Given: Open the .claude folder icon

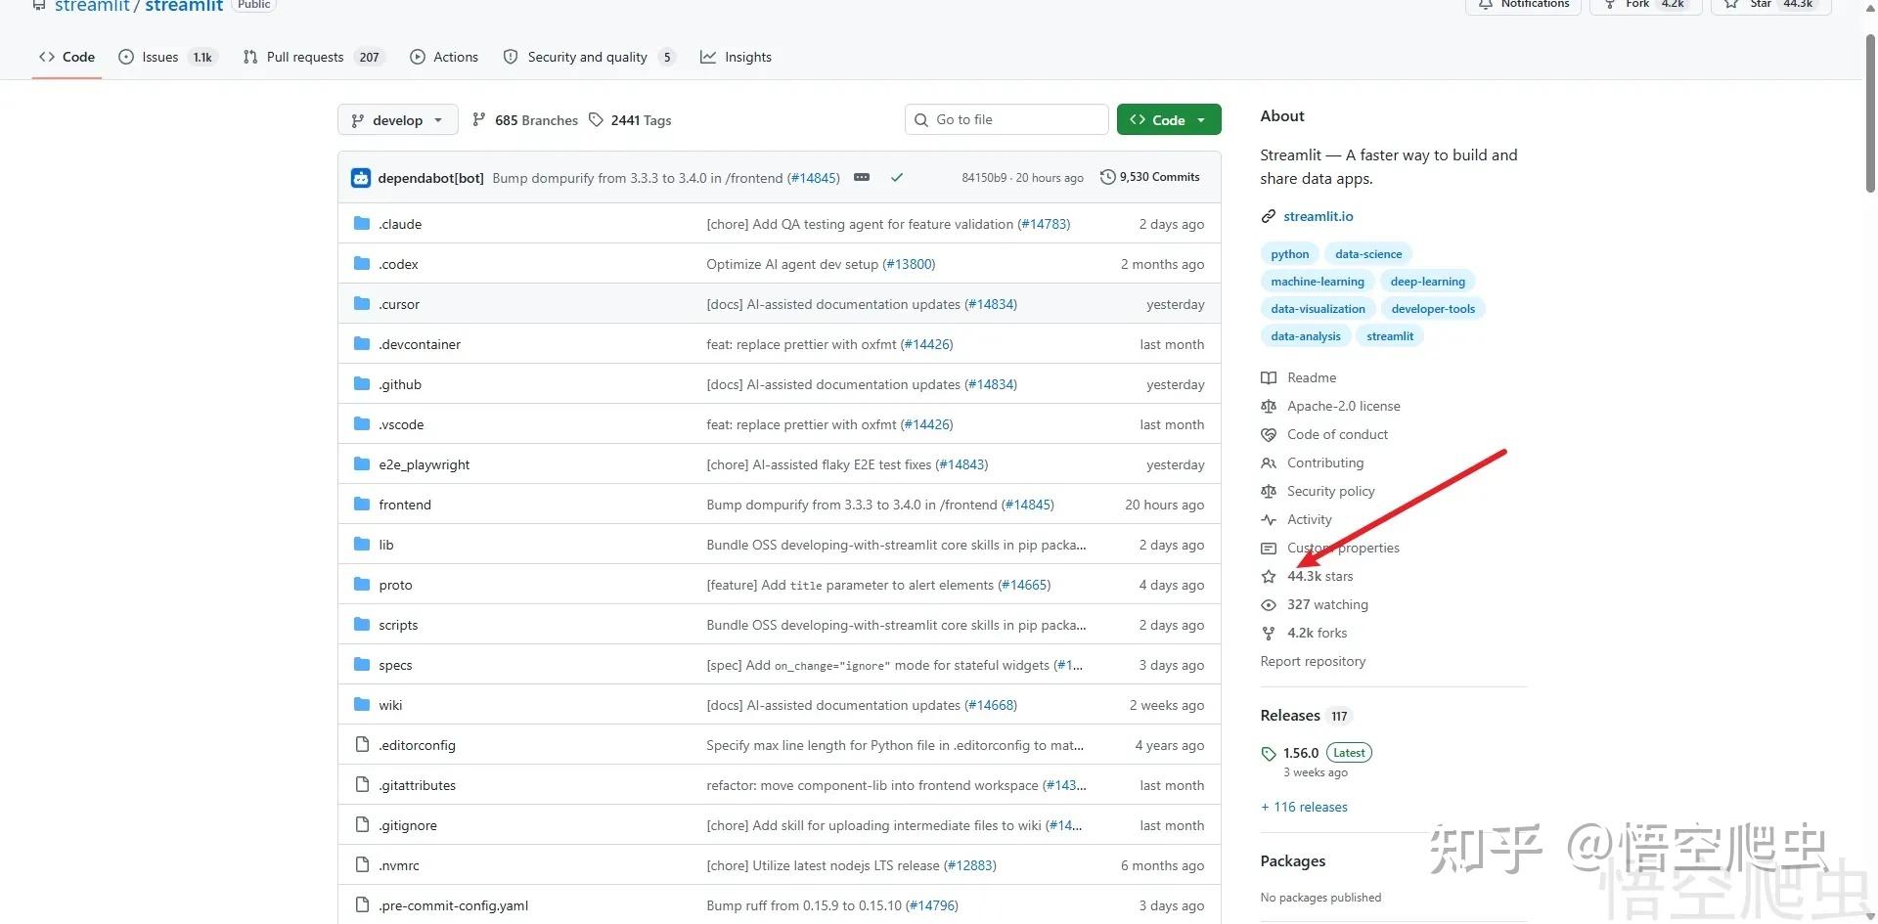Looking at the screenshot, I should (x=362, y=224).
